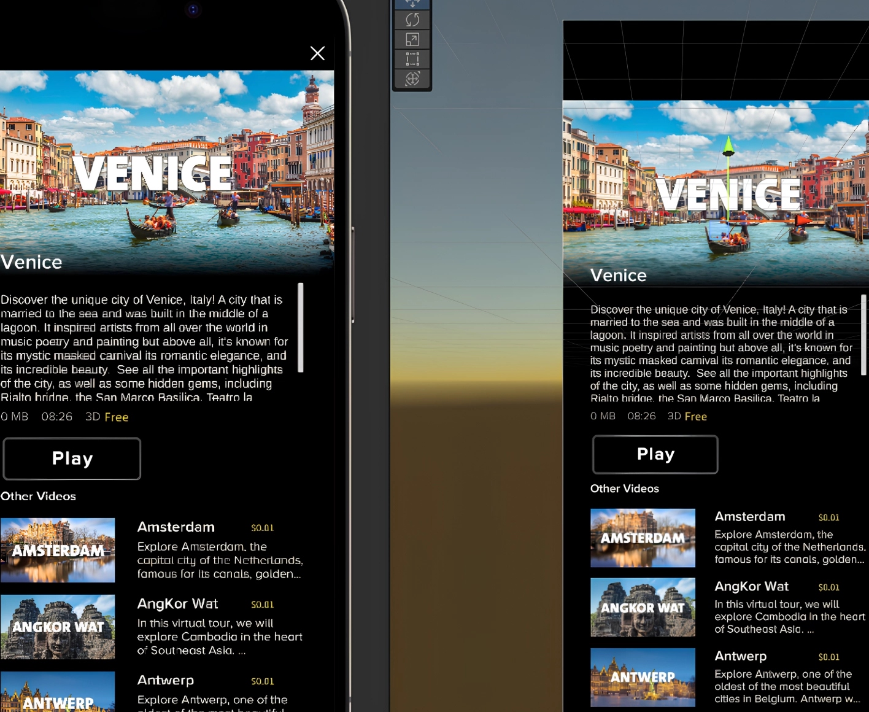Click the green Y-axis gizmo arrow
Screen dimensions: 869x712
click(x=728, y=147)
